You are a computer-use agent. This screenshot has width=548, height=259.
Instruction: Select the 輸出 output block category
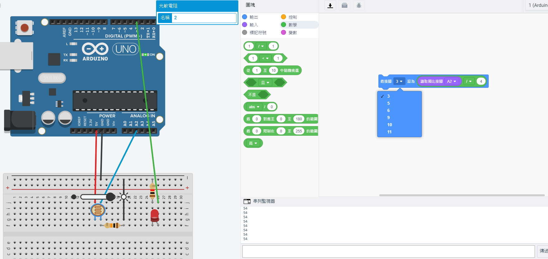point(254,17)
